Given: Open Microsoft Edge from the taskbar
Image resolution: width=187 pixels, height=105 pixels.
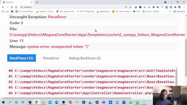Looking at the screenshot, I should click(x=57, y=102).
